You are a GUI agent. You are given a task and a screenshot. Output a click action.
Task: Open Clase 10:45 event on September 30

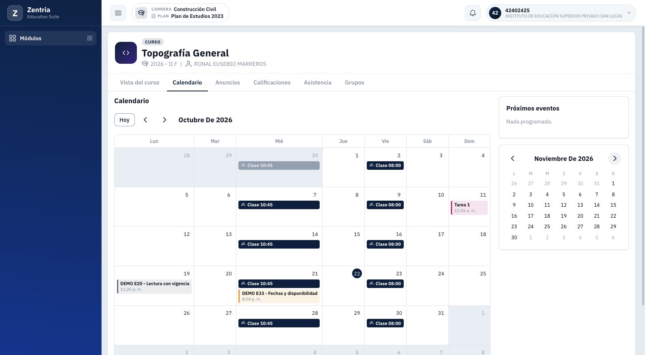[279, 165]
